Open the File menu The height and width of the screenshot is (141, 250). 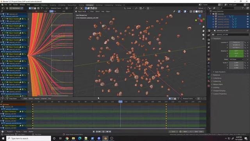pos(6,5)
